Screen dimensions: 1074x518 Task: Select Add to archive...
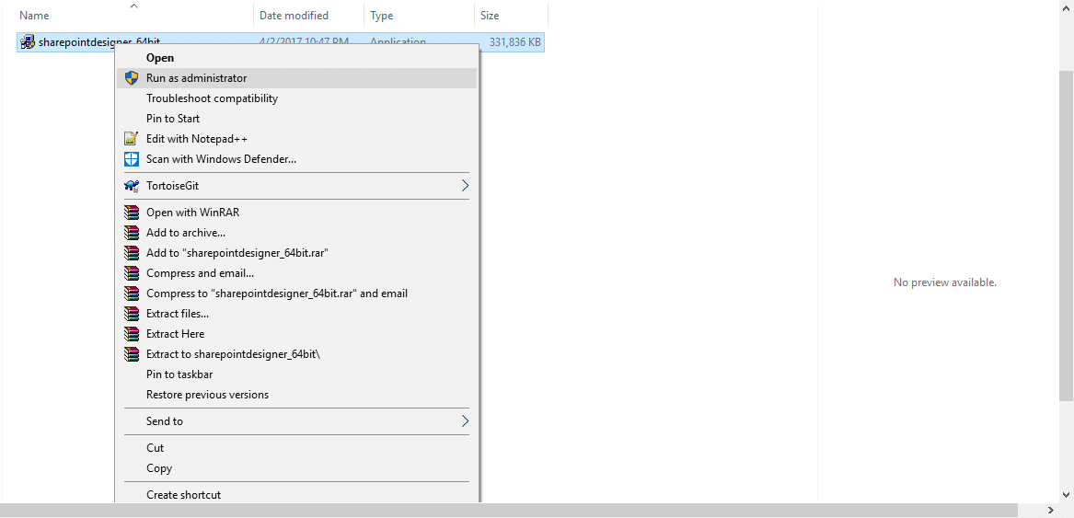click(296, 232)
